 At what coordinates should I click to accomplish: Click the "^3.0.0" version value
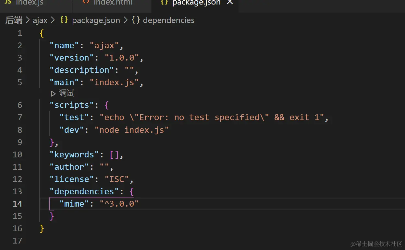coord(119,204)
